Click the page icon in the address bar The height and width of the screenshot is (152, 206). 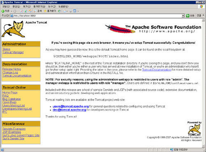12,16
